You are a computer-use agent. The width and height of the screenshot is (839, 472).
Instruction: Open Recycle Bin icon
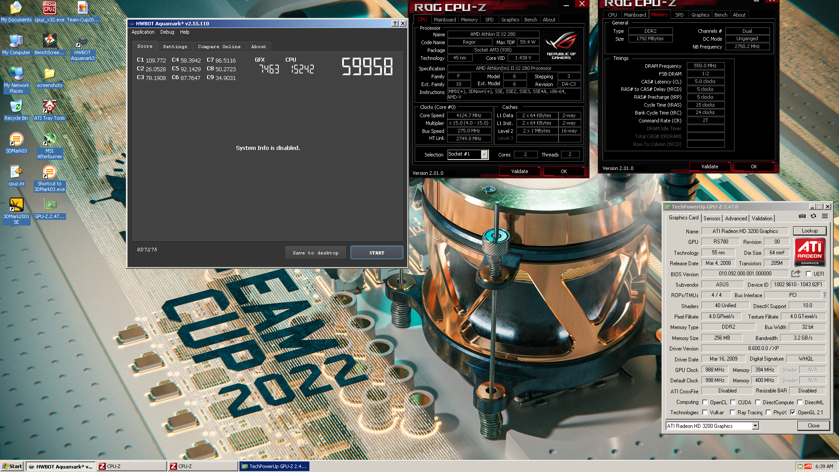(16, 110)
